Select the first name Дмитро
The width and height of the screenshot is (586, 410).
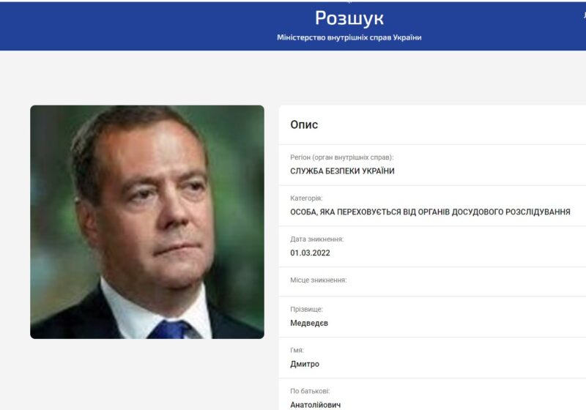305,364
